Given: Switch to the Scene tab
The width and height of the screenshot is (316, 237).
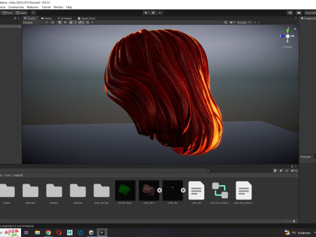Looking at the screenshot, I should pos(30,18).
